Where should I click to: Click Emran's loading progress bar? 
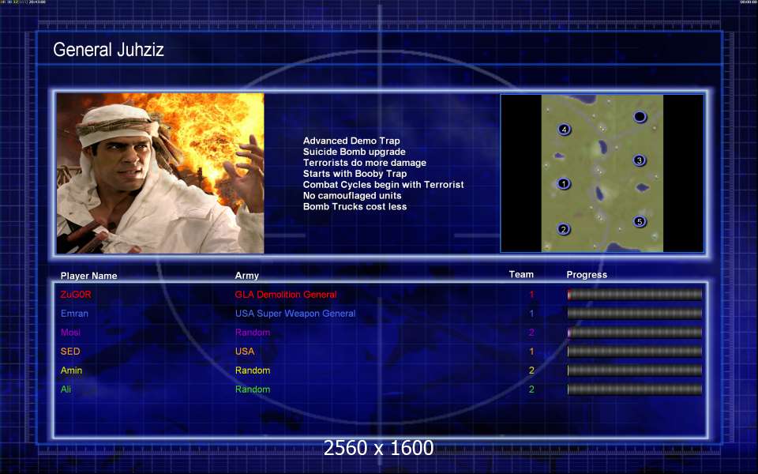[634, 313]
